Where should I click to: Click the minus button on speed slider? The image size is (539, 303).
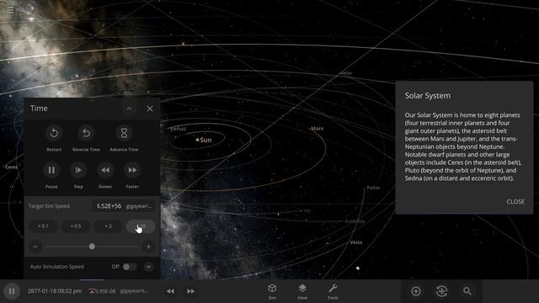click(x=35, y=247)
